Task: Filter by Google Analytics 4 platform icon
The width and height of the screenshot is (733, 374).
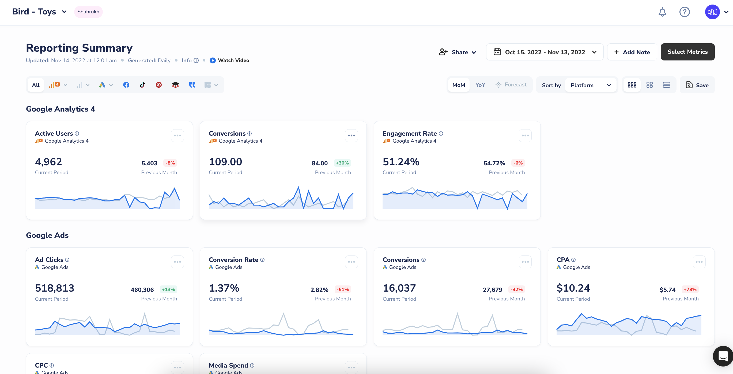Action: tap(54, 85)
